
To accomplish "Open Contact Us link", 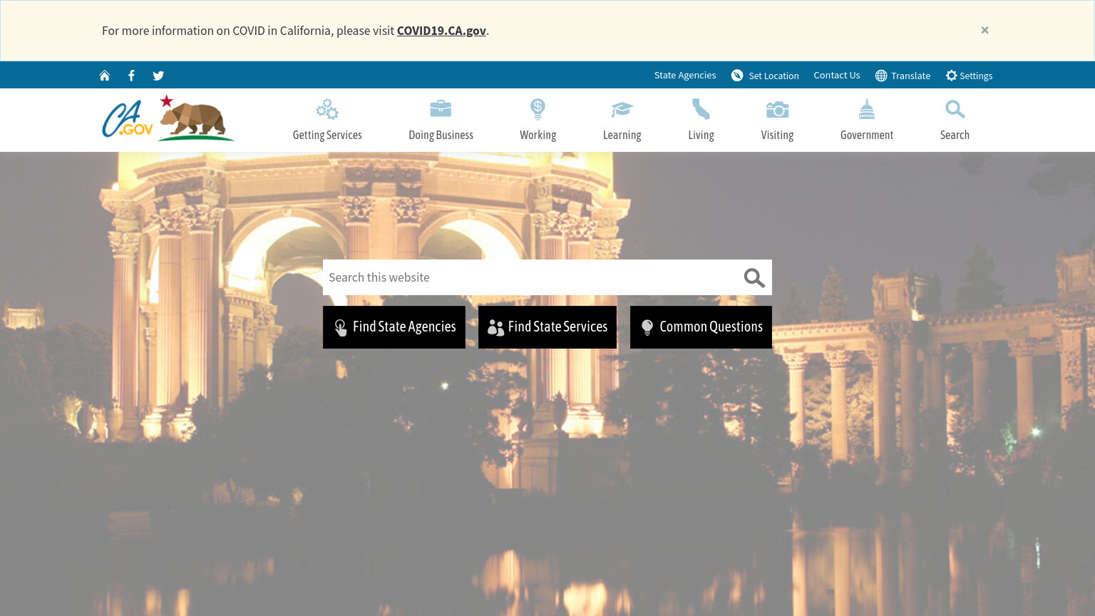I will point(837,75).
